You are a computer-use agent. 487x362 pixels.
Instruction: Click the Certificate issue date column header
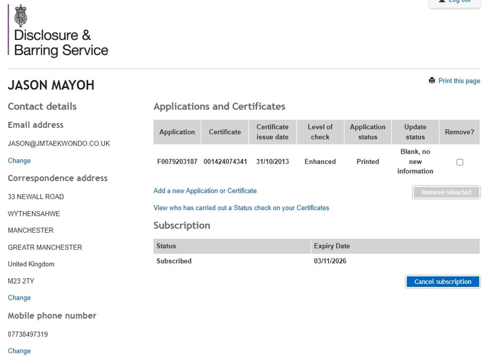pos(272,132)
